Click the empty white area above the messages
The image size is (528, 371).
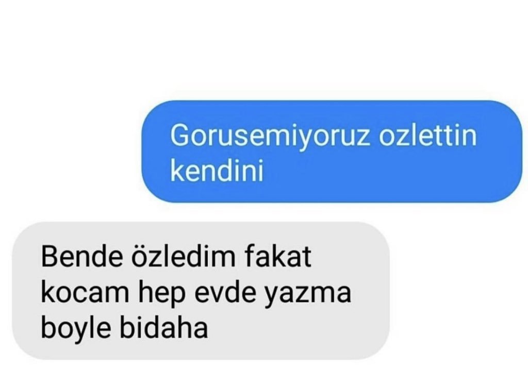(x=264, y=47)
